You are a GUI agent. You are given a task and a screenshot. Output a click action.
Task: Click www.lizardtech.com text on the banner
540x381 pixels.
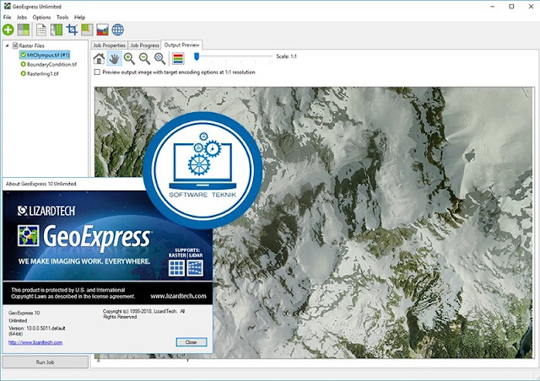[178, 296]
